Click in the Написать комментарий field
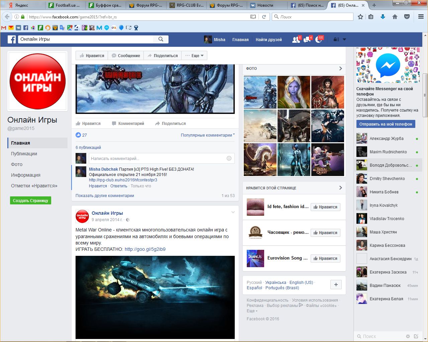 [x=157, y=159]
